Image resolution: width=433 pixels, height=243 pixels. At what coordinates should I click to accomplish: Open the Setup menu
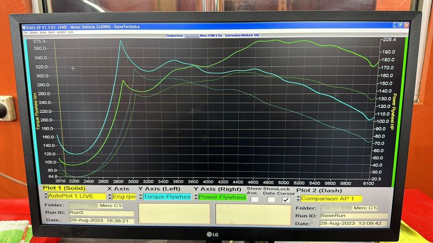click(x=43, y=32)
